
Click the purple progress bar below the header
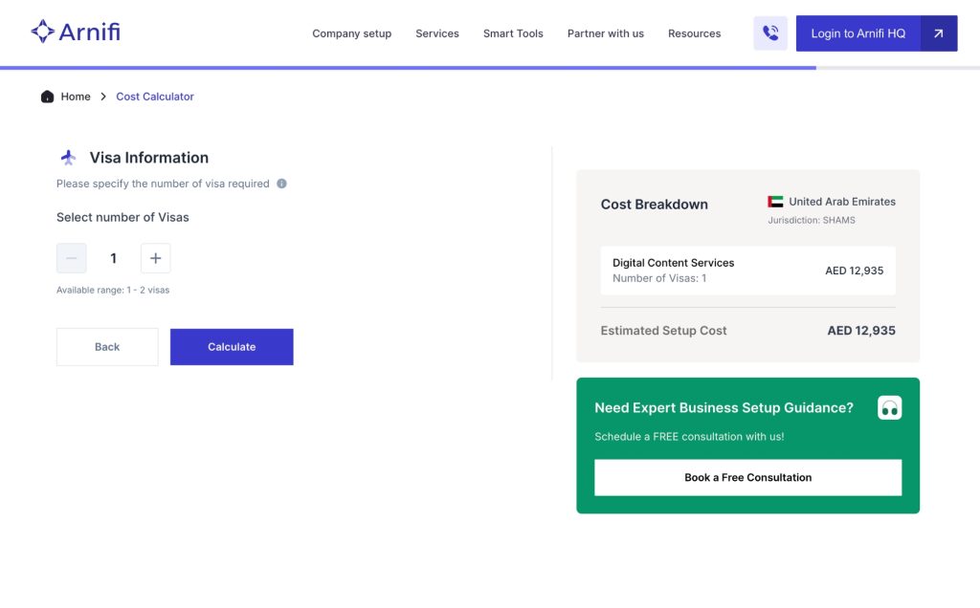(402, 67)
